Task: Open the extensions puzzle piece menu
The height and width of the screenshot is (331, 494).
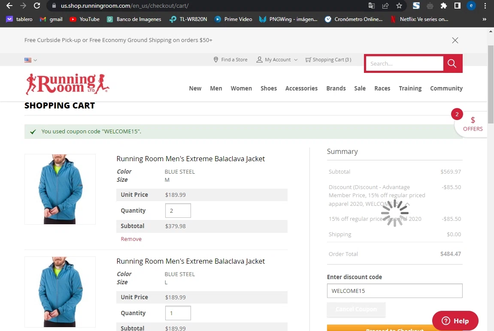Action: click(444, 6)
